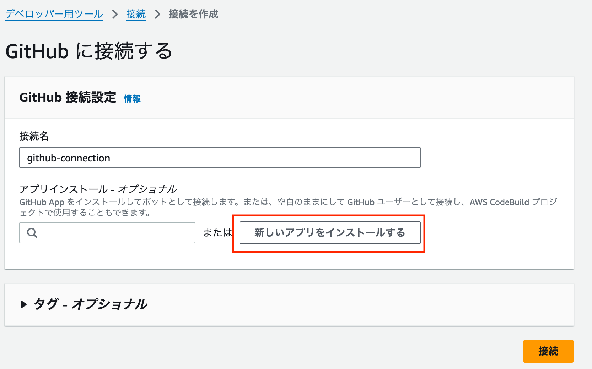Image resolution: width=592 pixels, height=369 pixels.
Task: Click the GitHub 接続設定 panel heading
Action: coord(68,97)
